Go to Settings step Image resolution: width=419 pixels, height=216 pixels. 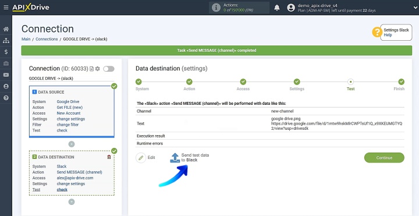(297, 82)
